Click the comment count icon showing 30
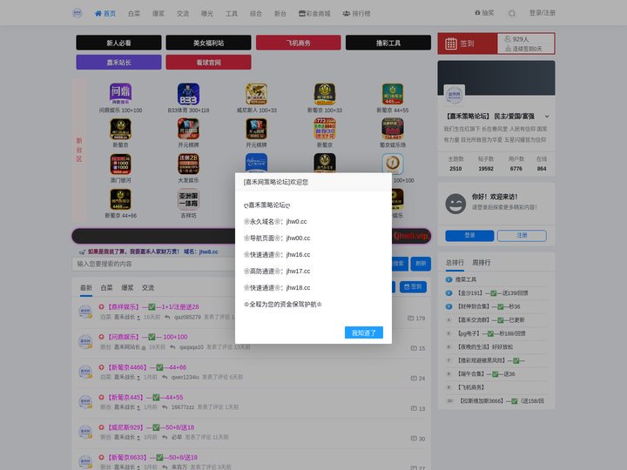The image size is (627, 470). (x=414, y=439)
